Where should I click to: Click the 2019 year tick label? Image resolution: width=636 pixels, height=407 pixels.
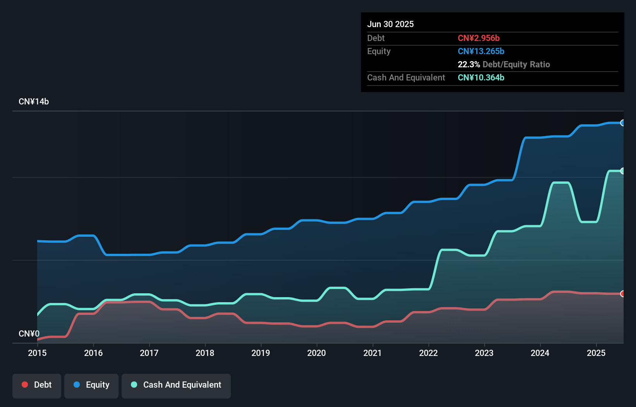pos(261,353)
